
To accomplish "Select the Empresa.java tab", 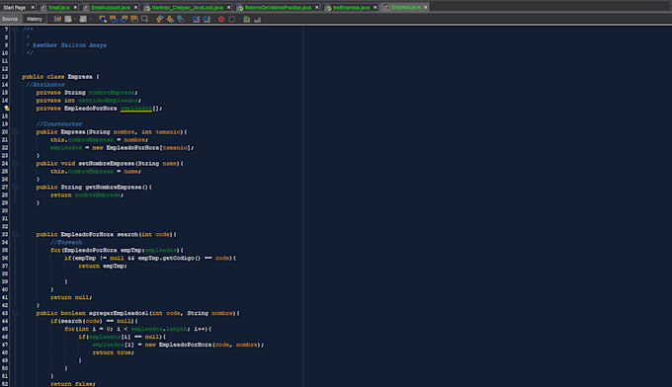I will 405,7.
